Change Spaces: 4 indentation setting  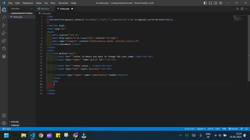coord(201,129)
